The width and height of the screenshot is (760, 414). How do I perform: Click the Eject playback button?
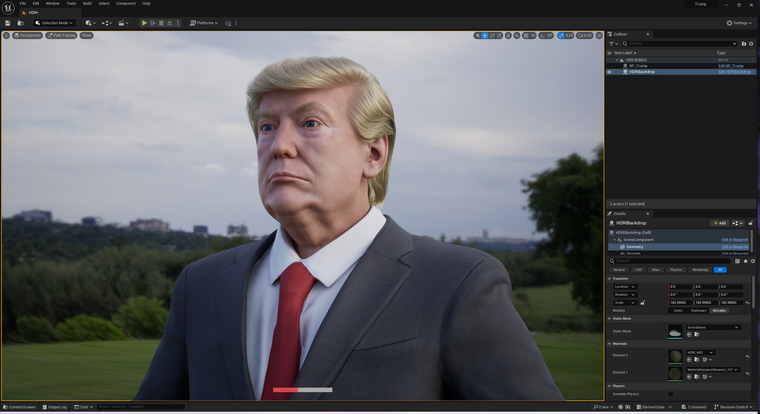tap(170, 23)
